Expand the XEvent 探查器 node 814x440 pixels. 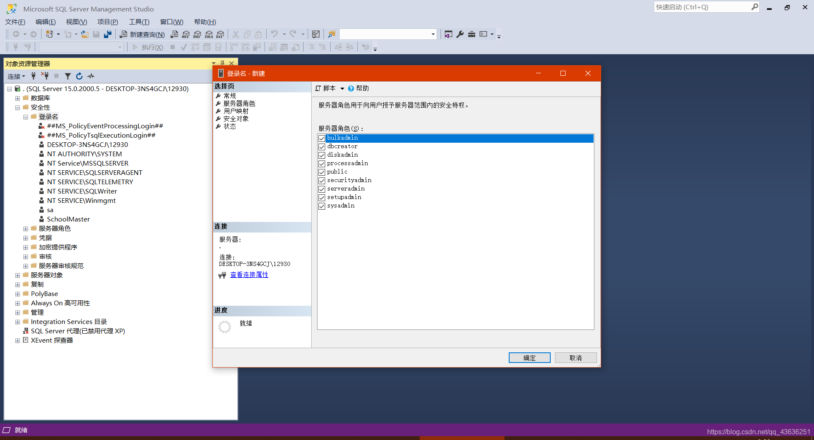(17, 340)
